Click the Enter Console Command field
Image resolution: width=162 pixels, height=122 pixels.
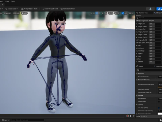click(x=27, y=120)
